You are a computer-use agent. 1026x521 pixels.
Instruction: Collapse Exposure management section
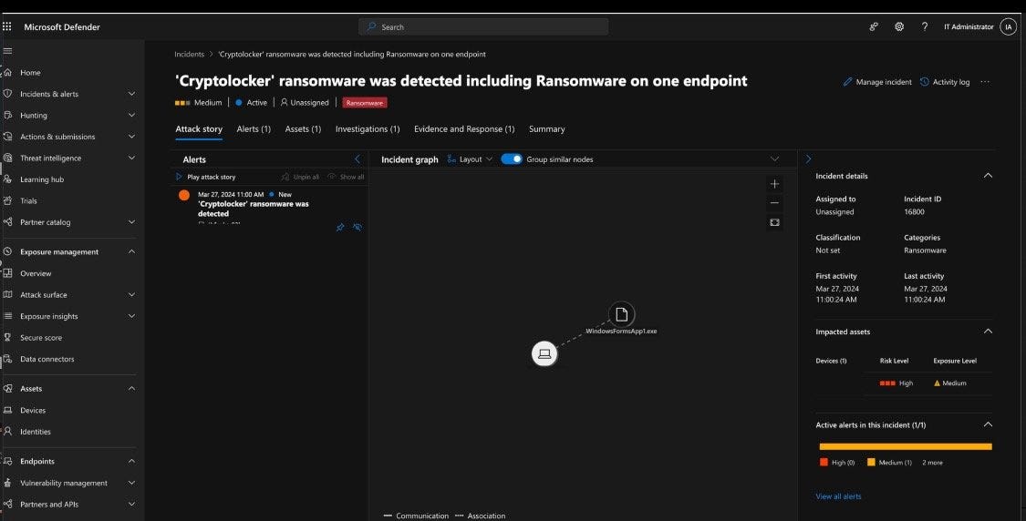tap(131, 251)
